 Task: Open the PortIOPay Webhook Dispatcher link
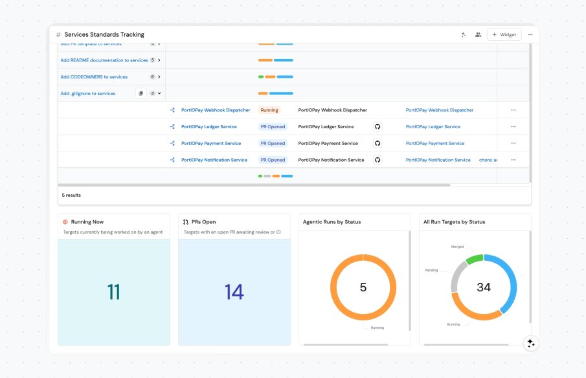(x=216, y=110)
